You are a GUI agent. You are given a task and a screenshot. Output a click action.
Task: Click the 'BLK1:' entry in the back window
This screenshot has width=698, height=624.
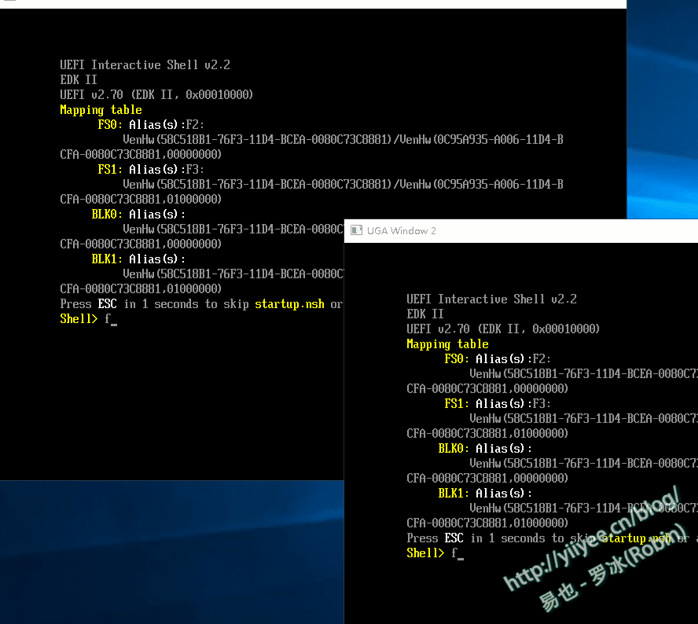click(x=107, y=259)
